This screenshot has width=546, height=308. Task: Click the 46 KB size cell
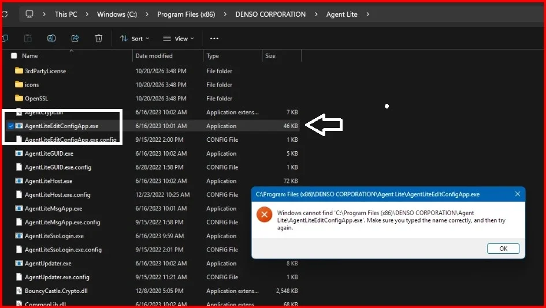click(x=291, y=126)
